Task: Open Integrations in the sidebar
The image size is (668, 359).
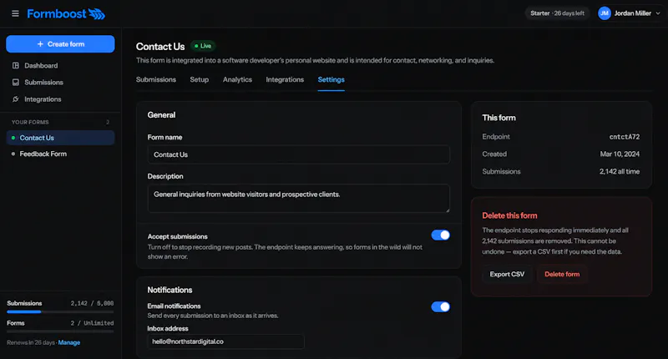Action: [60, 99]
